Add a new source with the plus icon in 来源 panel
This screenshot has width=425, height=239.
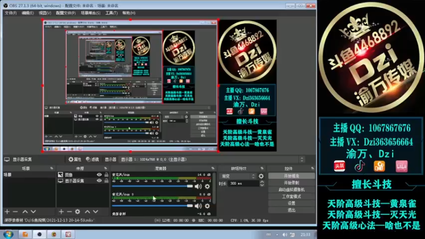coord(61,211)
